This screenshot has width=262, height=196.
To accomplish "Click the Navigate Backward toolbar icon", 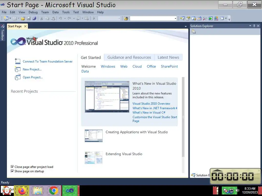I will point(78,18).
